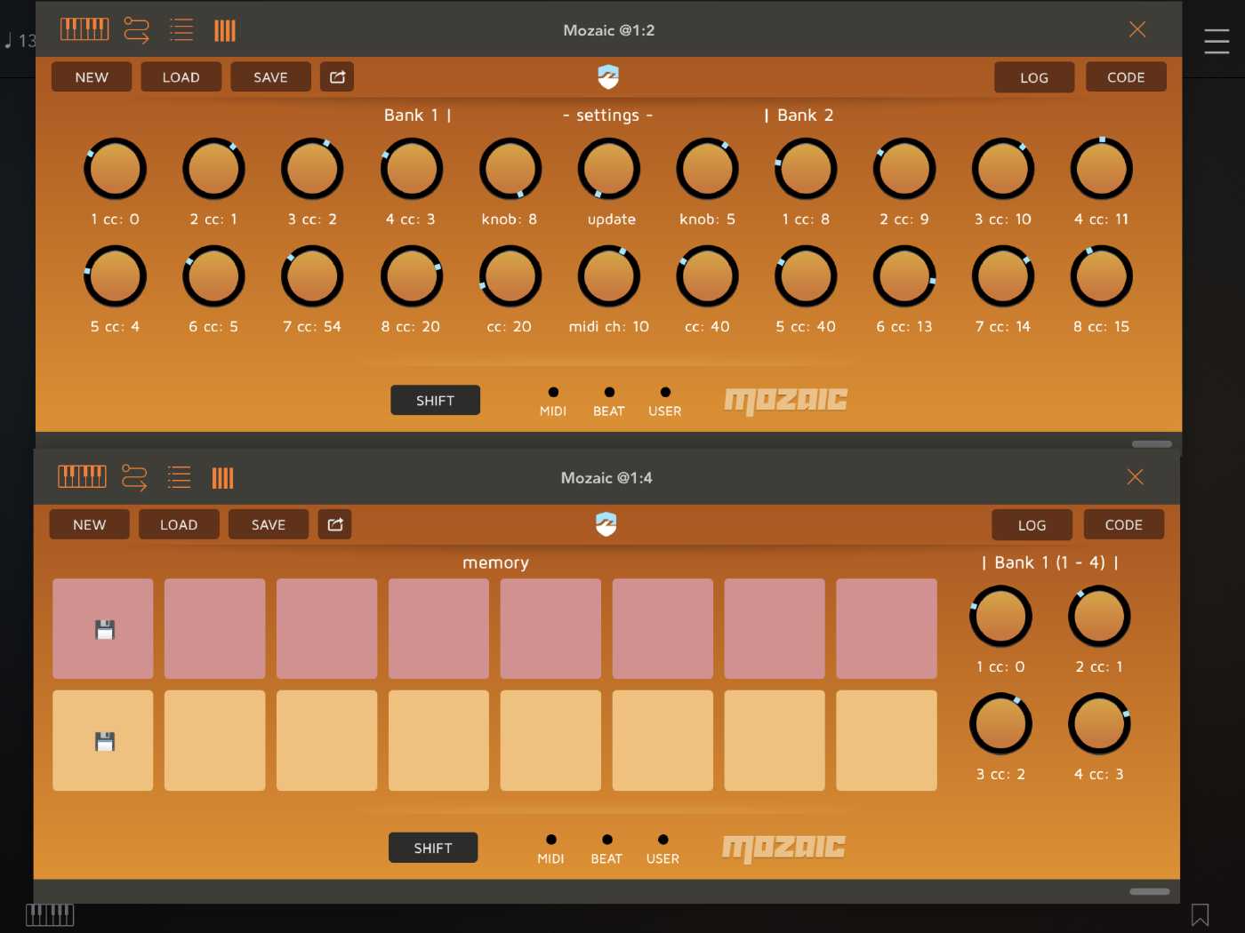Image resolution: width=1245 pixels, height=933 pixels.
Task: Open vertical bars icon in Mozaic @1:4 window
Action: point(222,479)
